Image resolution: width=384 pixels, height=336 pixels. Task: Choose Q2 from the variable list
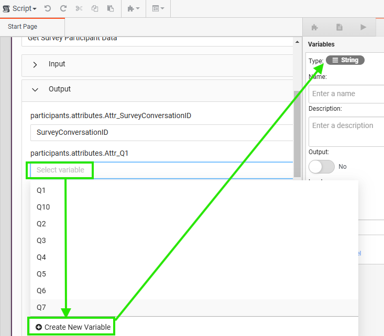[x=194, y=224]
